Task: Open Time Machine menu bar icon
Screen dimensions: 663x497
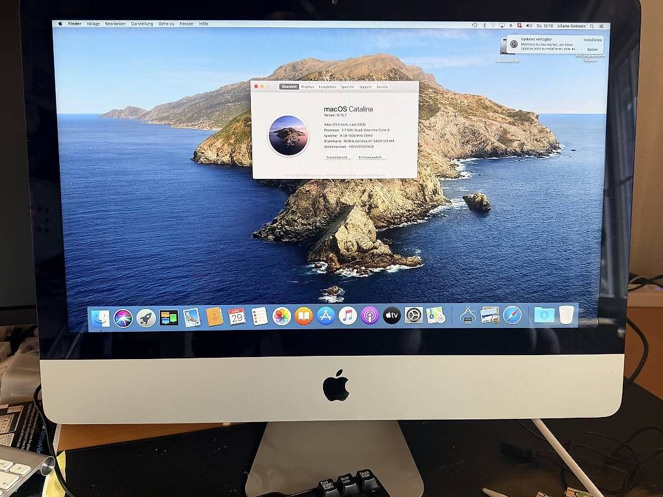Action: tap(474, 25)
